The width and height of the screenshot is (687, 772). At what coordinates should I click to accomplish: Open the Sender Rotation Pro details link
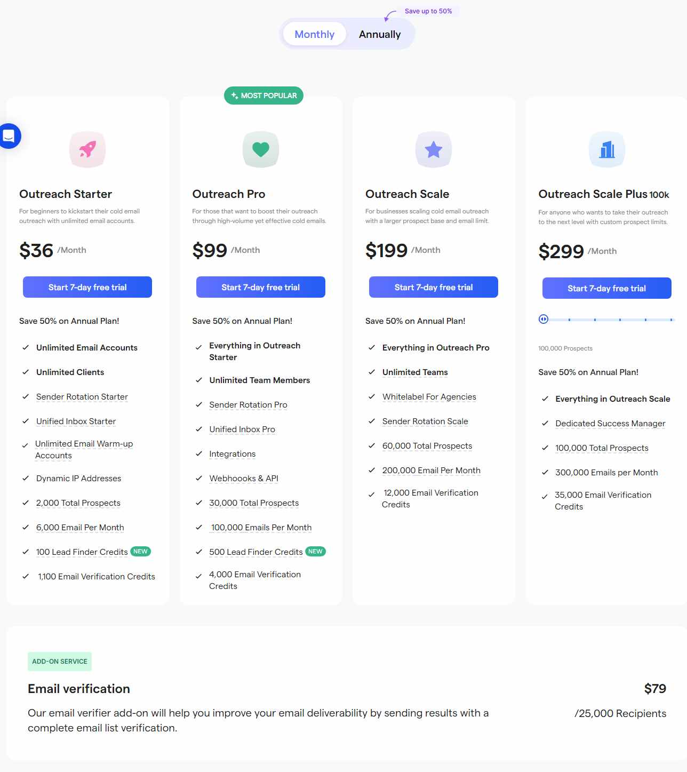click(x=249, y=405)
